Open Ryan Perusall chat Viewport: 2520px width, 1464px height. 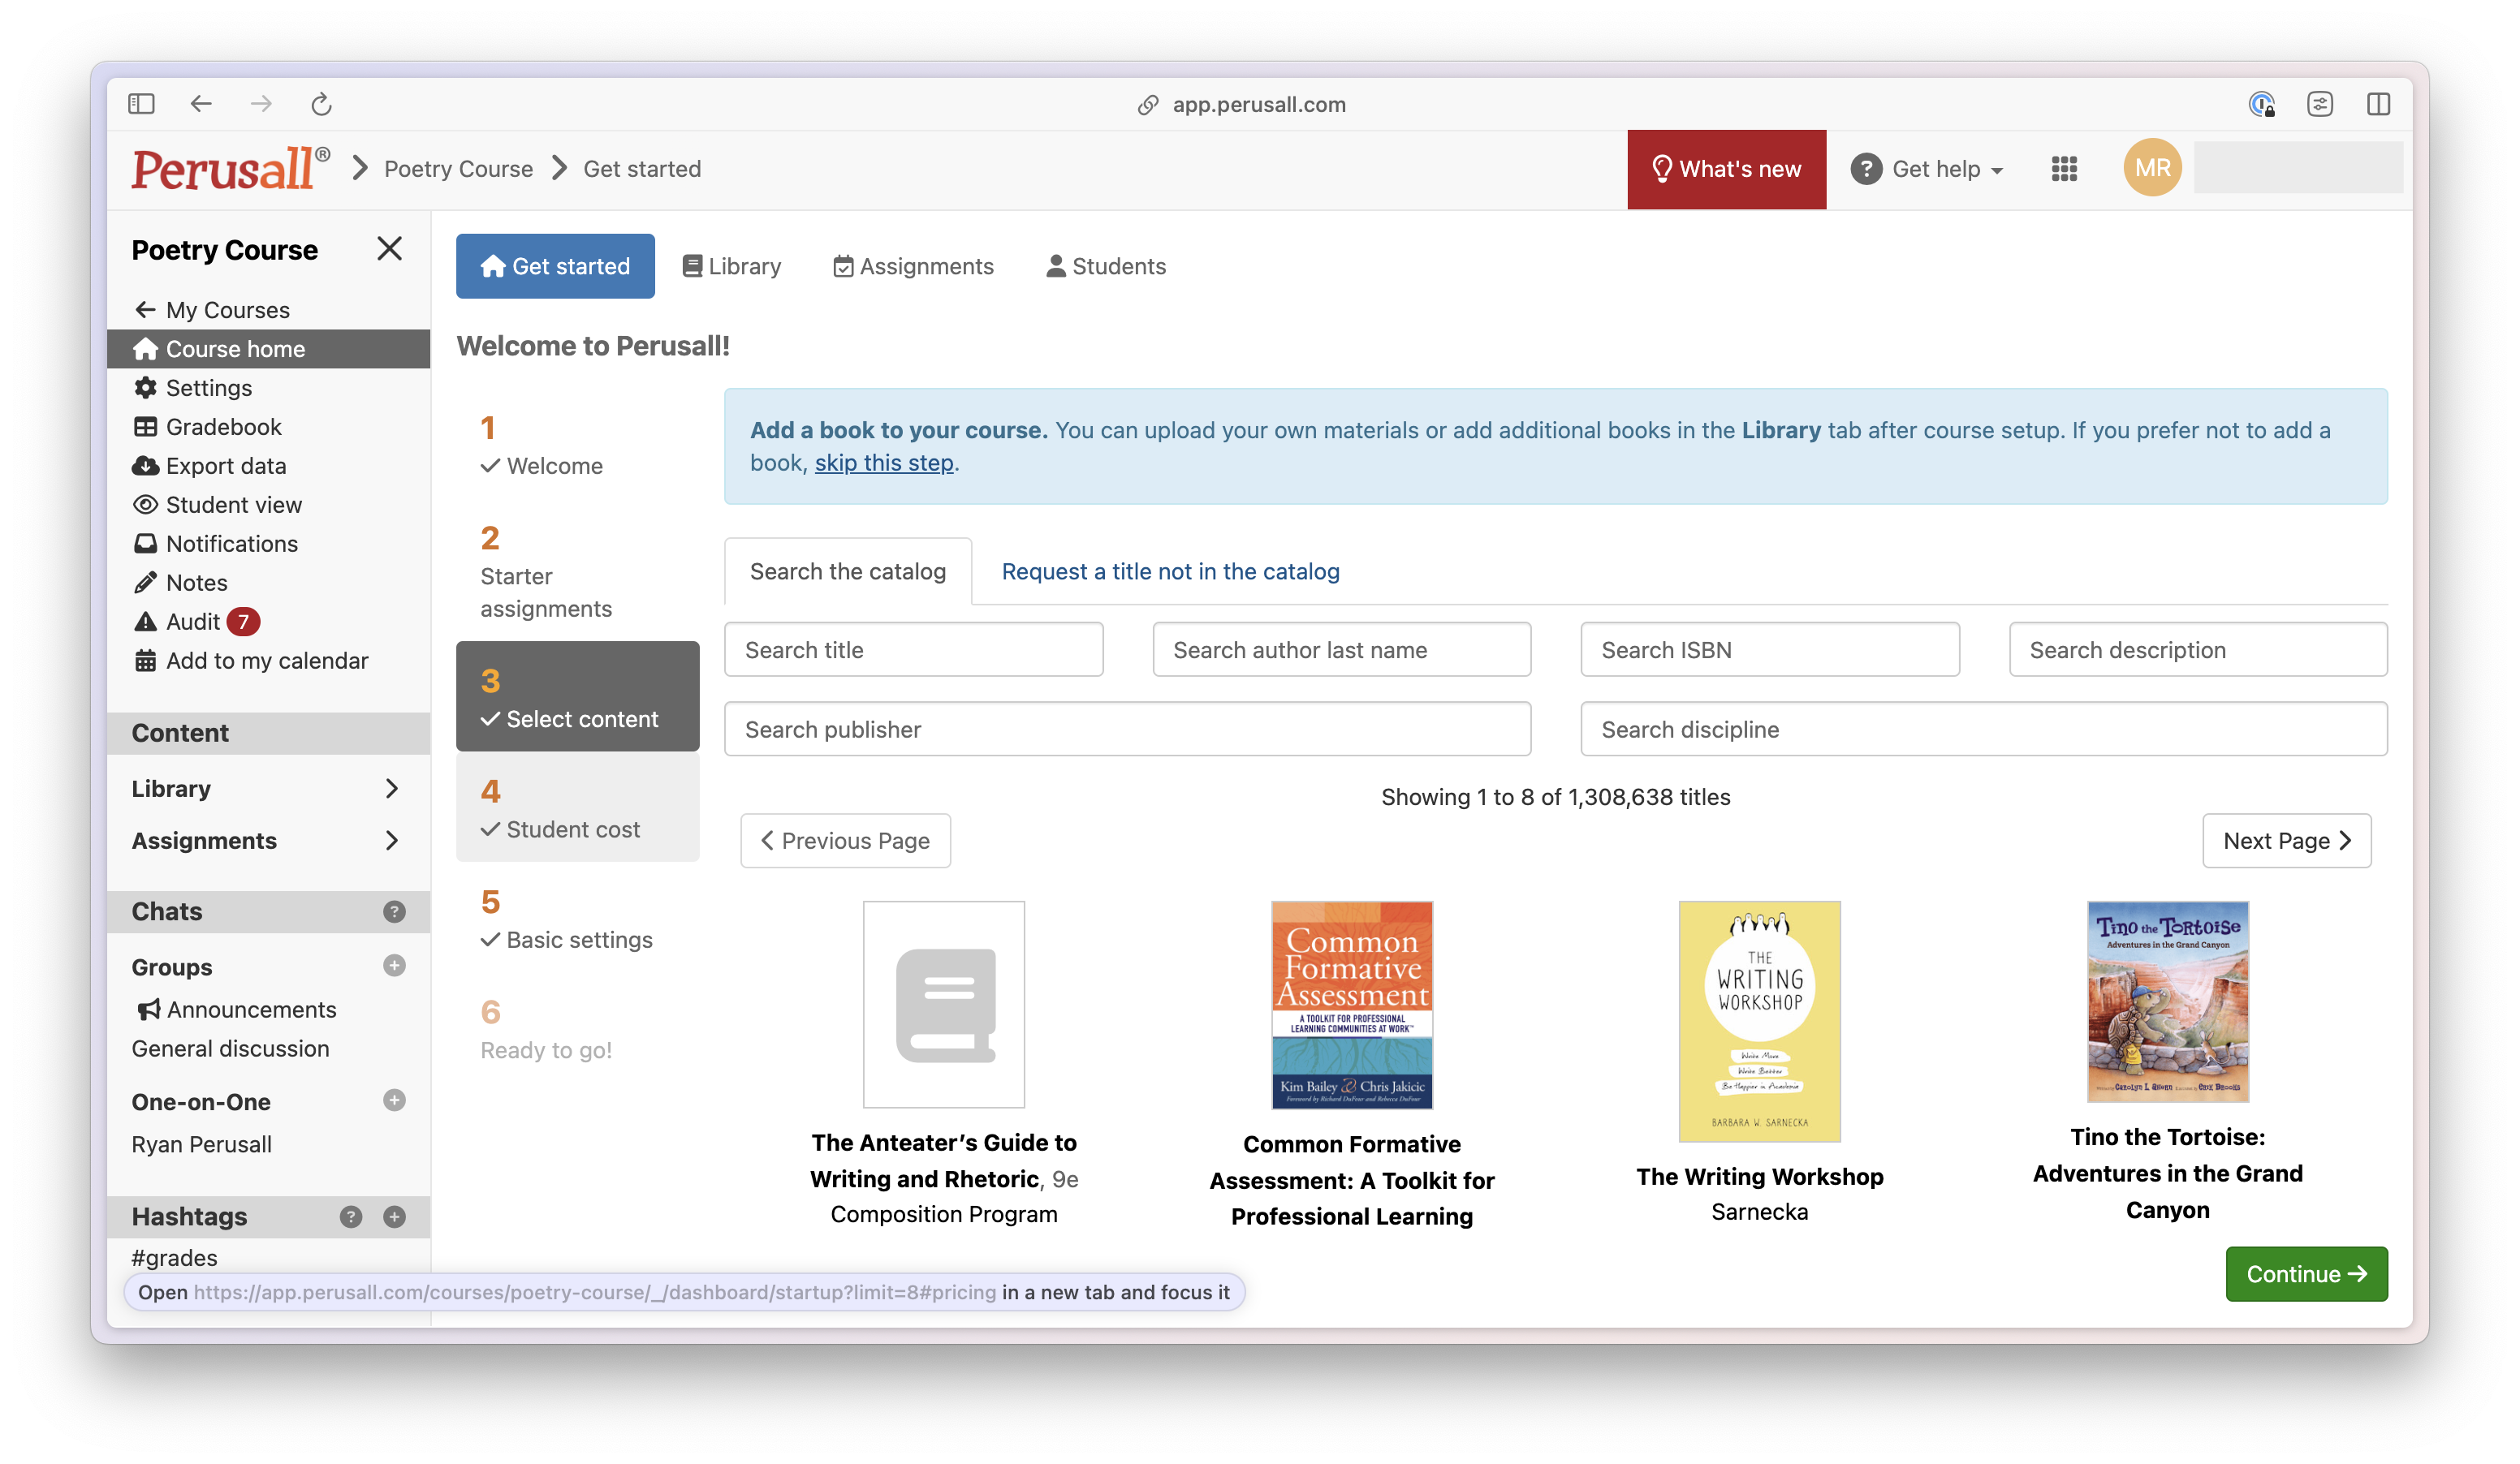pos(201,1144)
